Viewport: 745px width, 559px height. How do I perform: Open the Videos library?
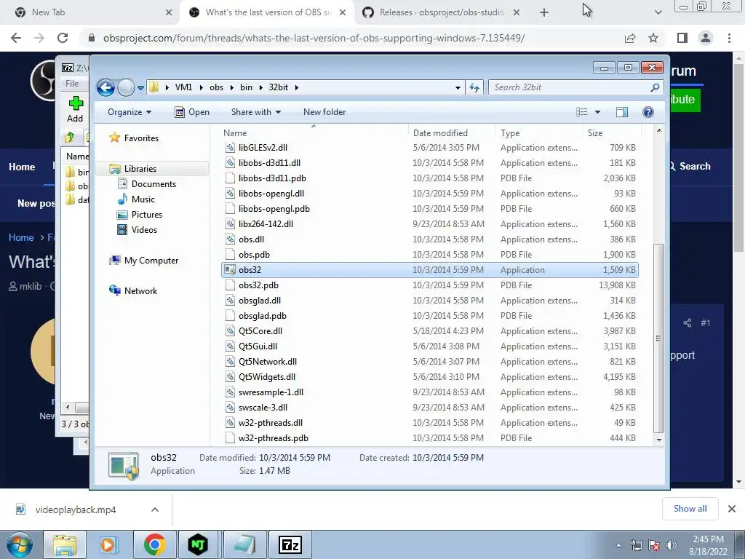(x=144, y=229)
